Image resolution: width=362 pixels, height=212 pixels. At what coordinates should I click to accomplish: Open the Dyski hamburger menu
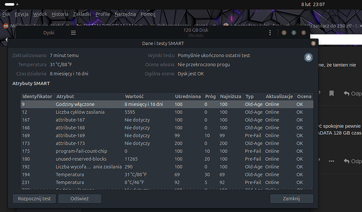(x=73, y=32)
